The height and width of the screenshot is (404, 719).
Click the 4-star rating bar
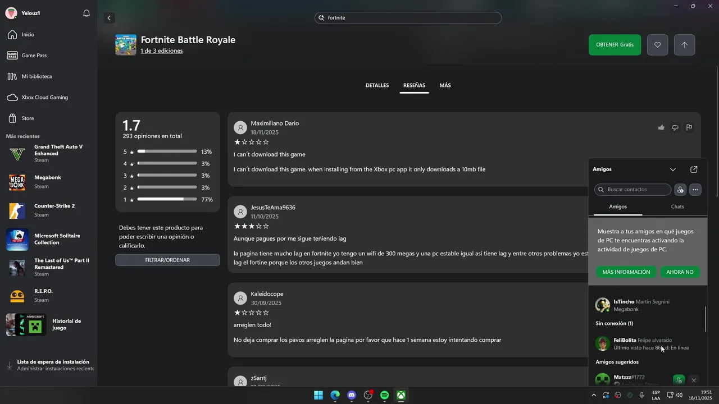pyautogui.click(x=167, y=164)
